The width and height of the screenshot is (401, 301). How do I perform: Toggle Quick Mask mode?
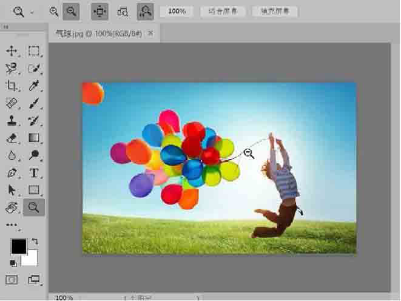coord(12,280)
